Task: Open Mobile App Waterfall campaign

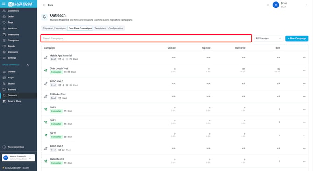Action: (x=61, y=56)
